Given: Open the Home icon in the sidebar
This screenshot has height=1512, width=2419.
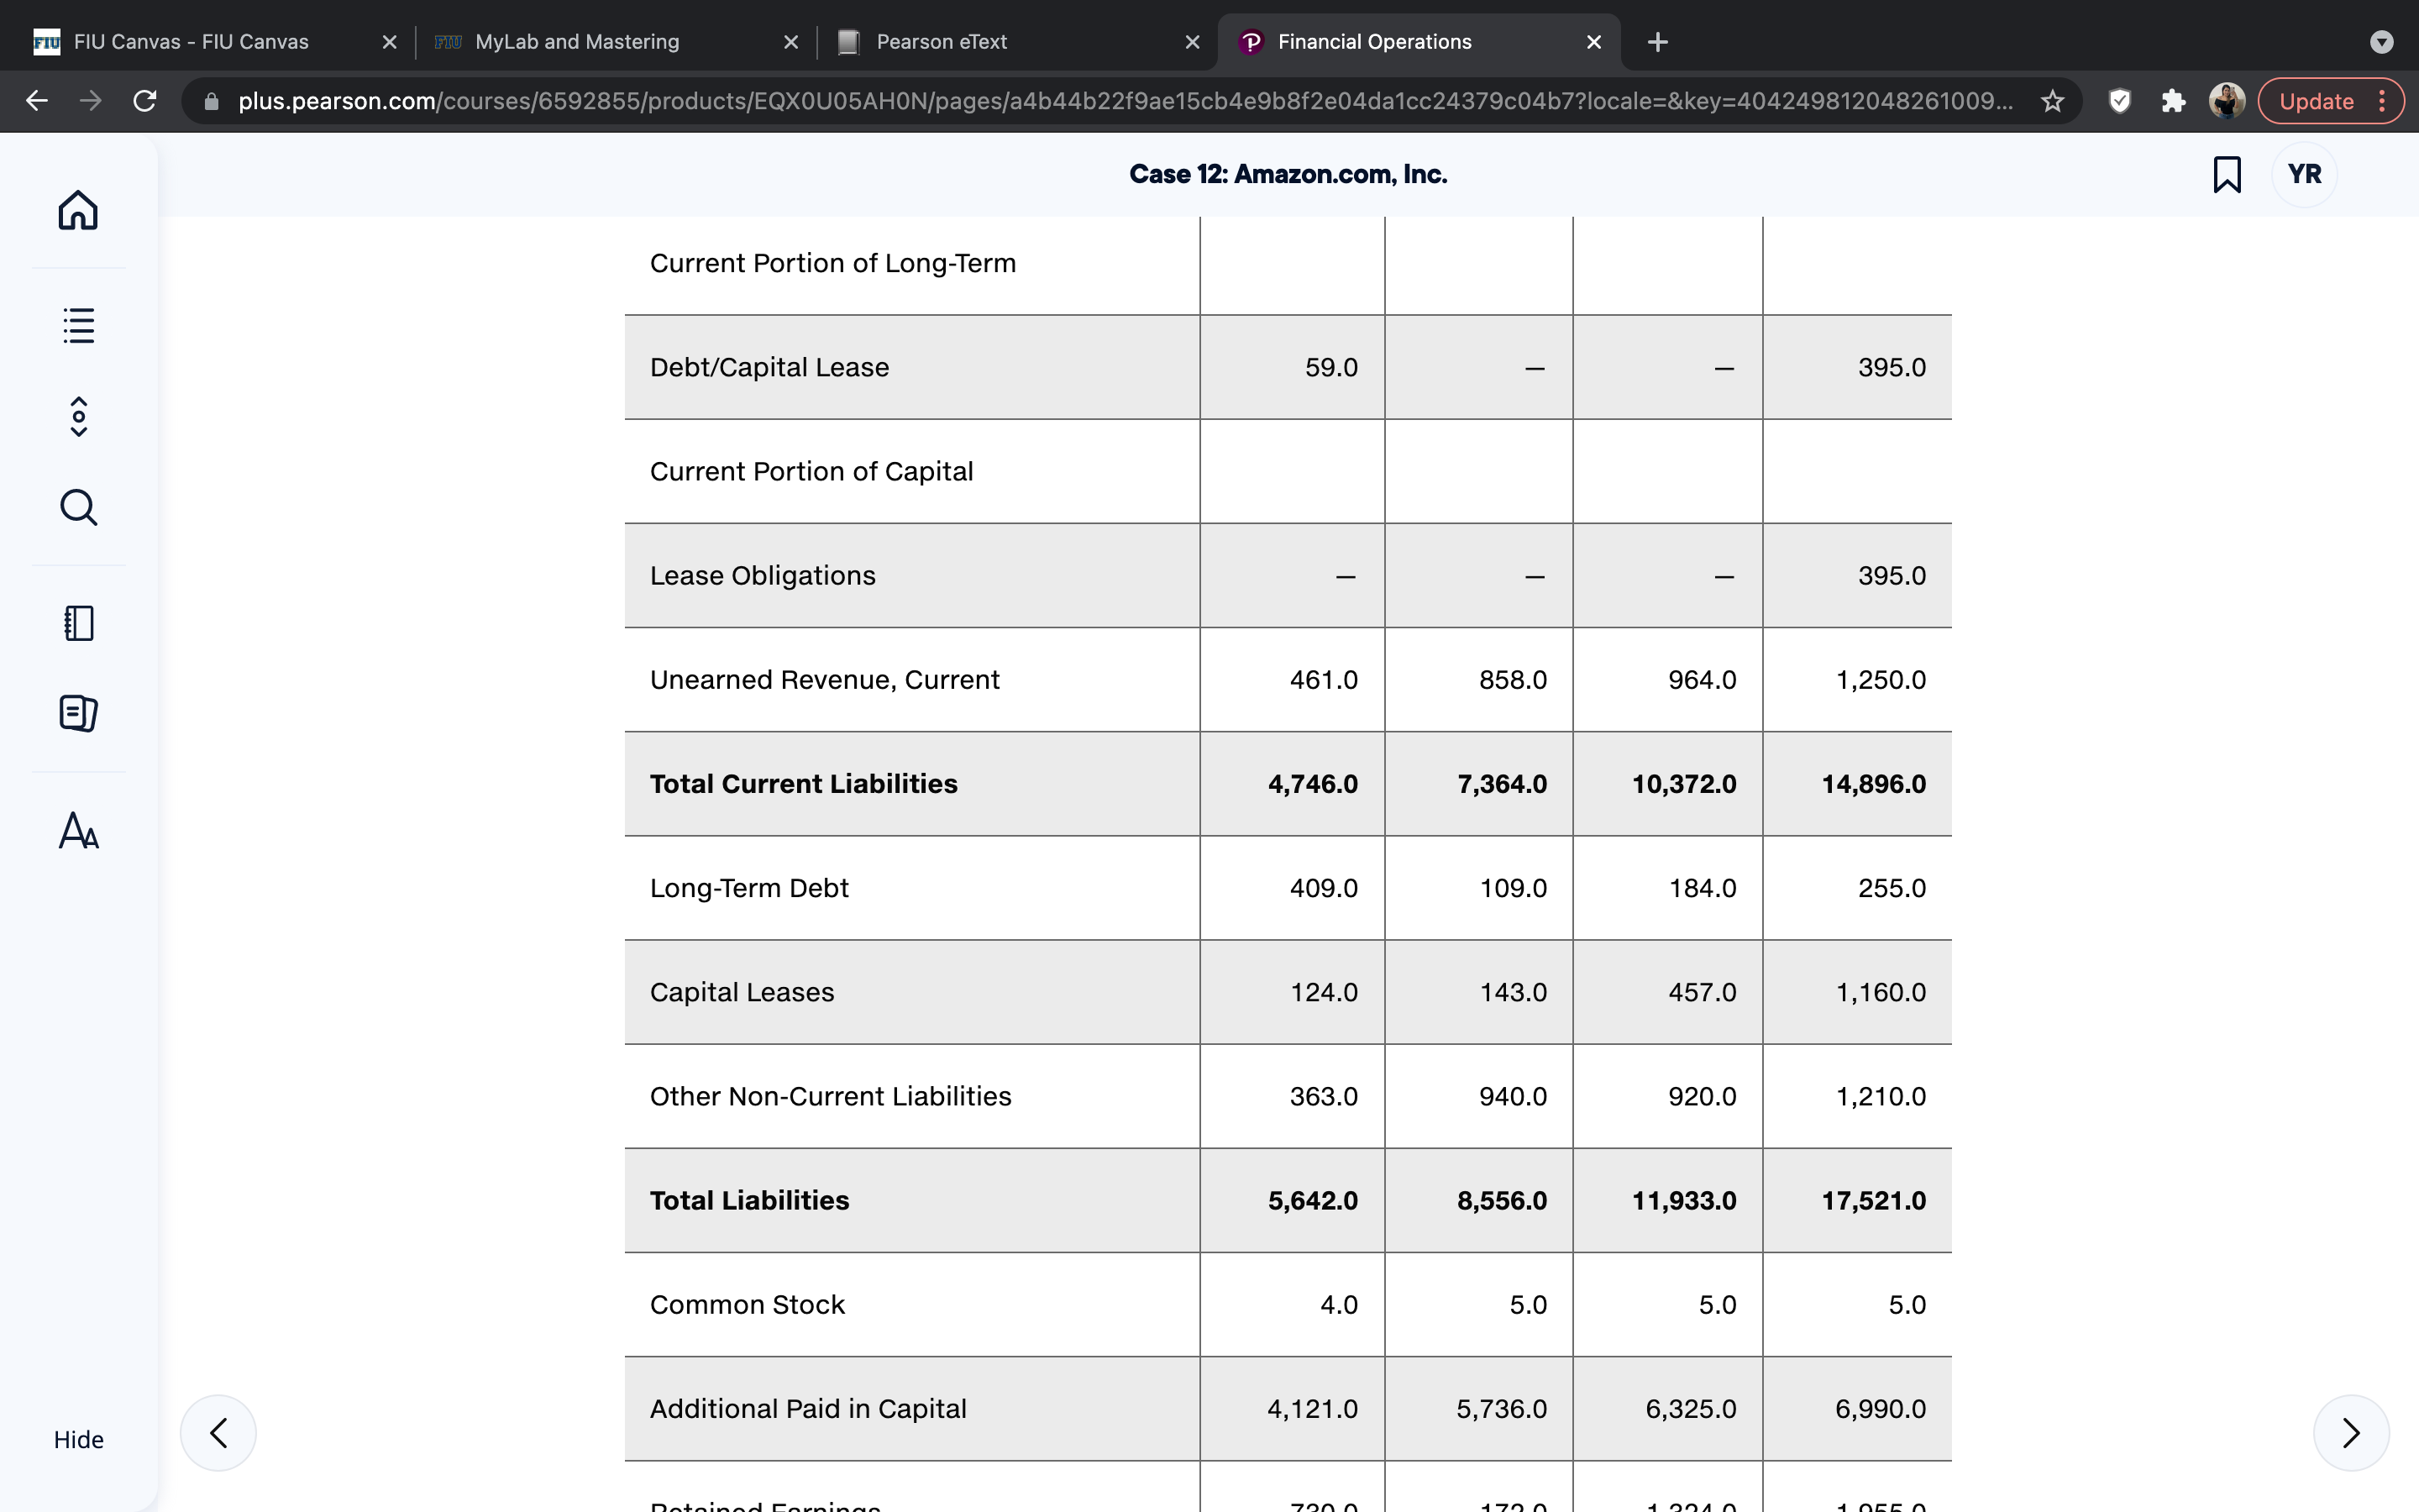Looking at the screenshot, I should (x=78, y=210).
